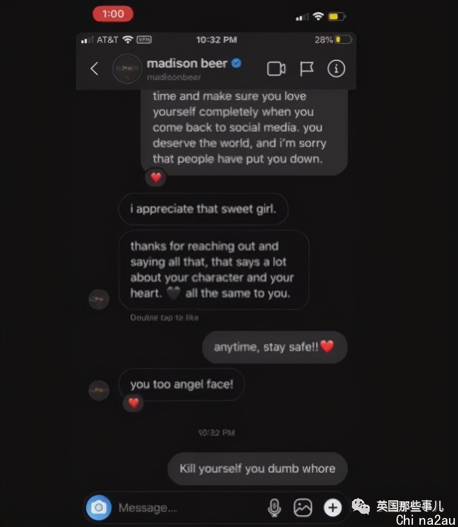Image resolution: width=458 pixels, height=527 pixels.
Task: Open madison beer profile picture in header
Action: (x=127, y=69)
